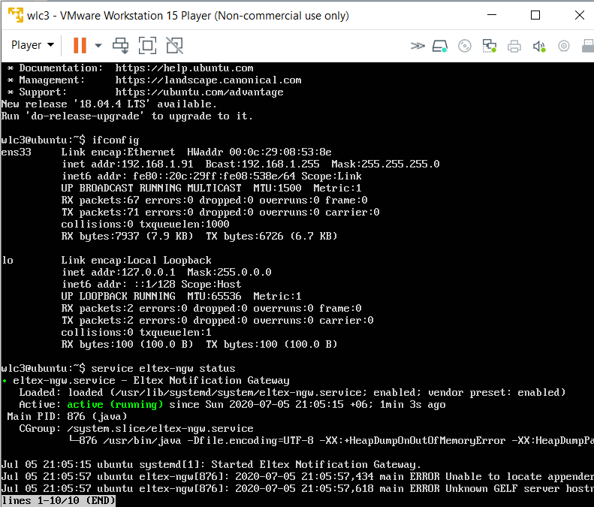Click the 'do-release-upgrade' command text
The height and width of the screenshot is (507, 594).
pyautogui.click(x=84, y=116)
